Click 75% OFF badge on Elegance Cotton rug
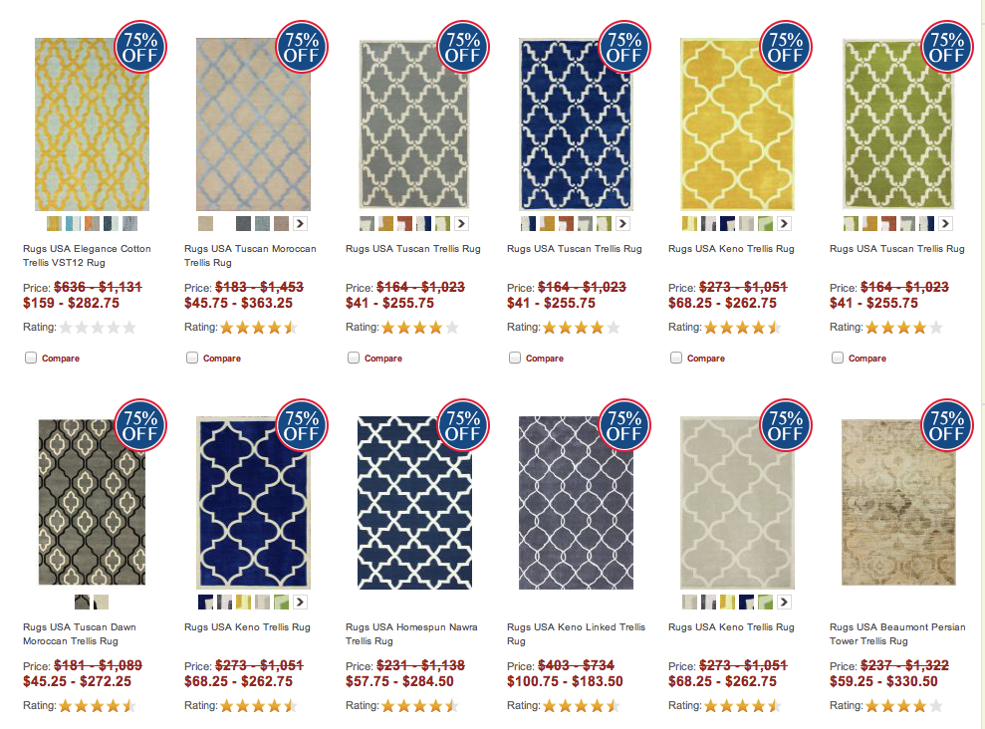The image size is (985, 729). [140, 47]
